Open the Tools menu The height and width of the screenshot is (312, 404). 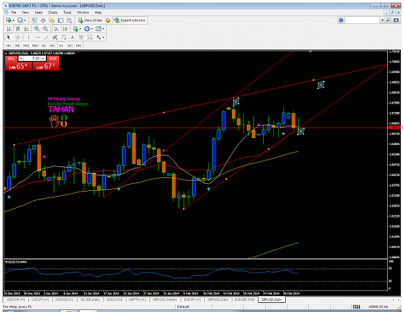(x=67, y=12)
